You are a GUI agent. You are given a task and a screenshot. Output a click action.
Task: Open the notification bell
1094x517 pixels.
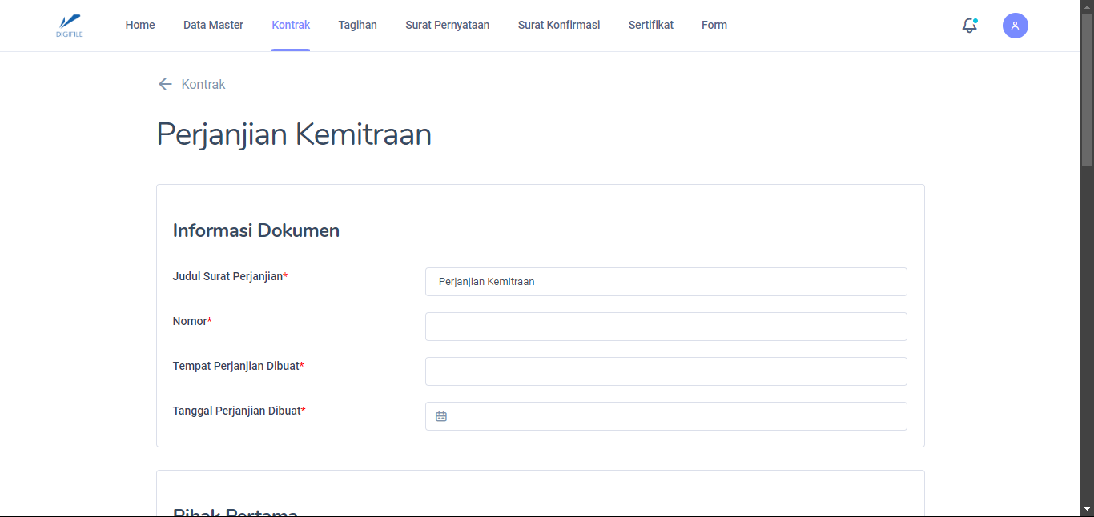click(969, 26)
